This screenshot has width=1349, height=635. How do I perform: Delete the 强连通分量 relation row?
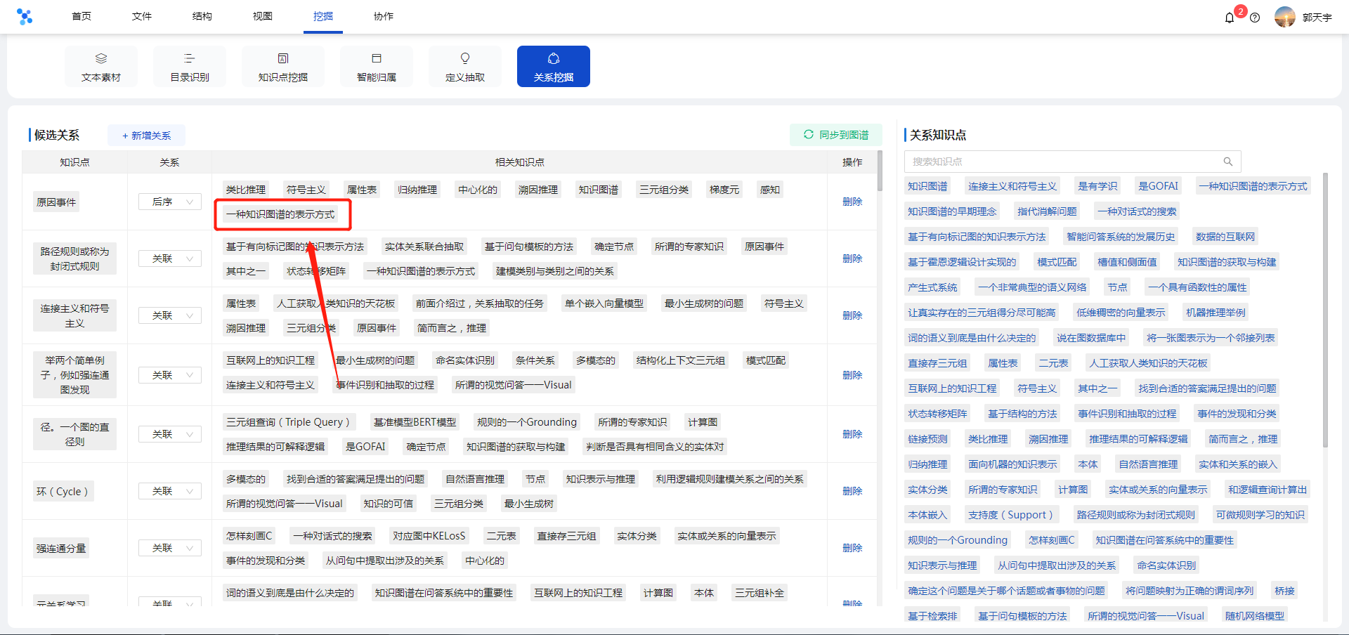pos(852,548)
